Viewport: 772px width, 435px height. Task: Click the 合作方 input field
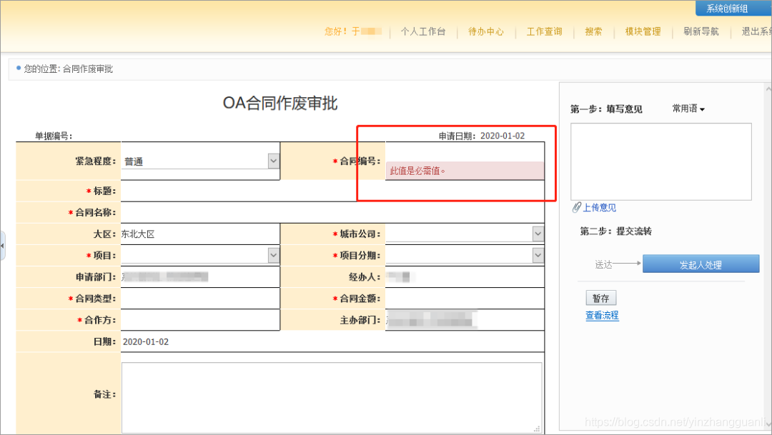pyautogui.click(x=200, y=320)
